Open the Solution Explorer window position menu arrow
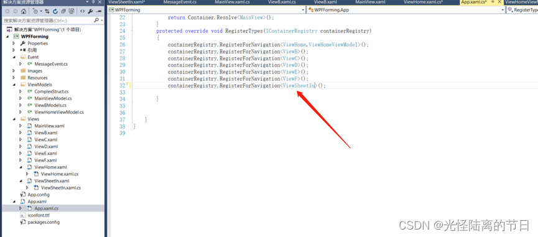This screenshot has width=538, height=237. (x=88, y=2)
